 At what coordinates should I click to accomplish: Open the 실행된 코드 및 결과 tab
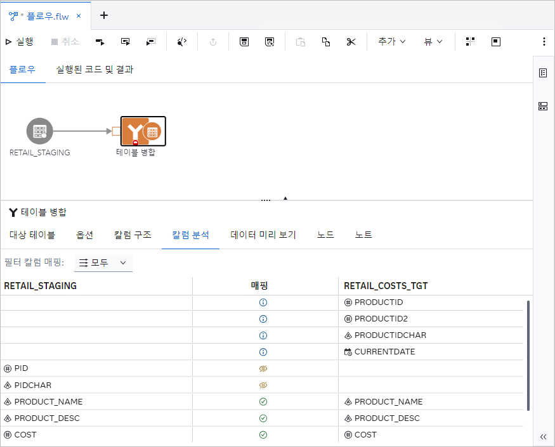pos(95,69)
